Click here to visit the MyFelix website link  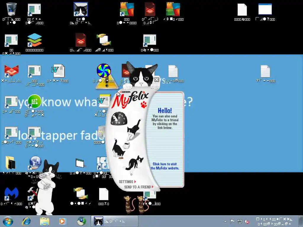coord(165,166)
